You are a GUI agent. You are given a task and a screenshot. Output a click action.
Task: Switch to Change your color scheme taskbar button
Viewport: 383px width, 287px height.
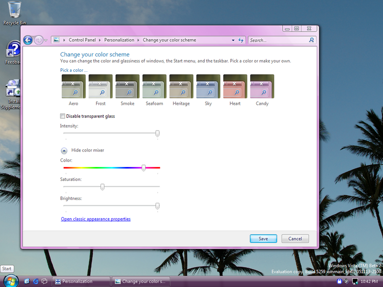141,281
